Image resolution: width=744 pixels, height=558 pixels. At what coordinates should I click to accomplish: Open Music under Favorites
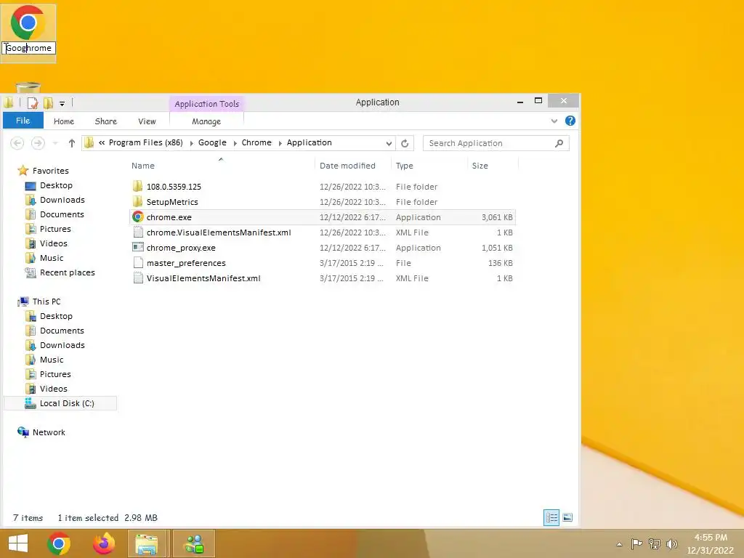52,258
